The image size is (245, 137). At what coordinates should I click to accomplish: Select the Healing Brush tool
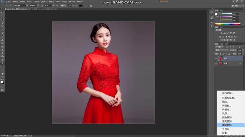(x=2, y=33)
